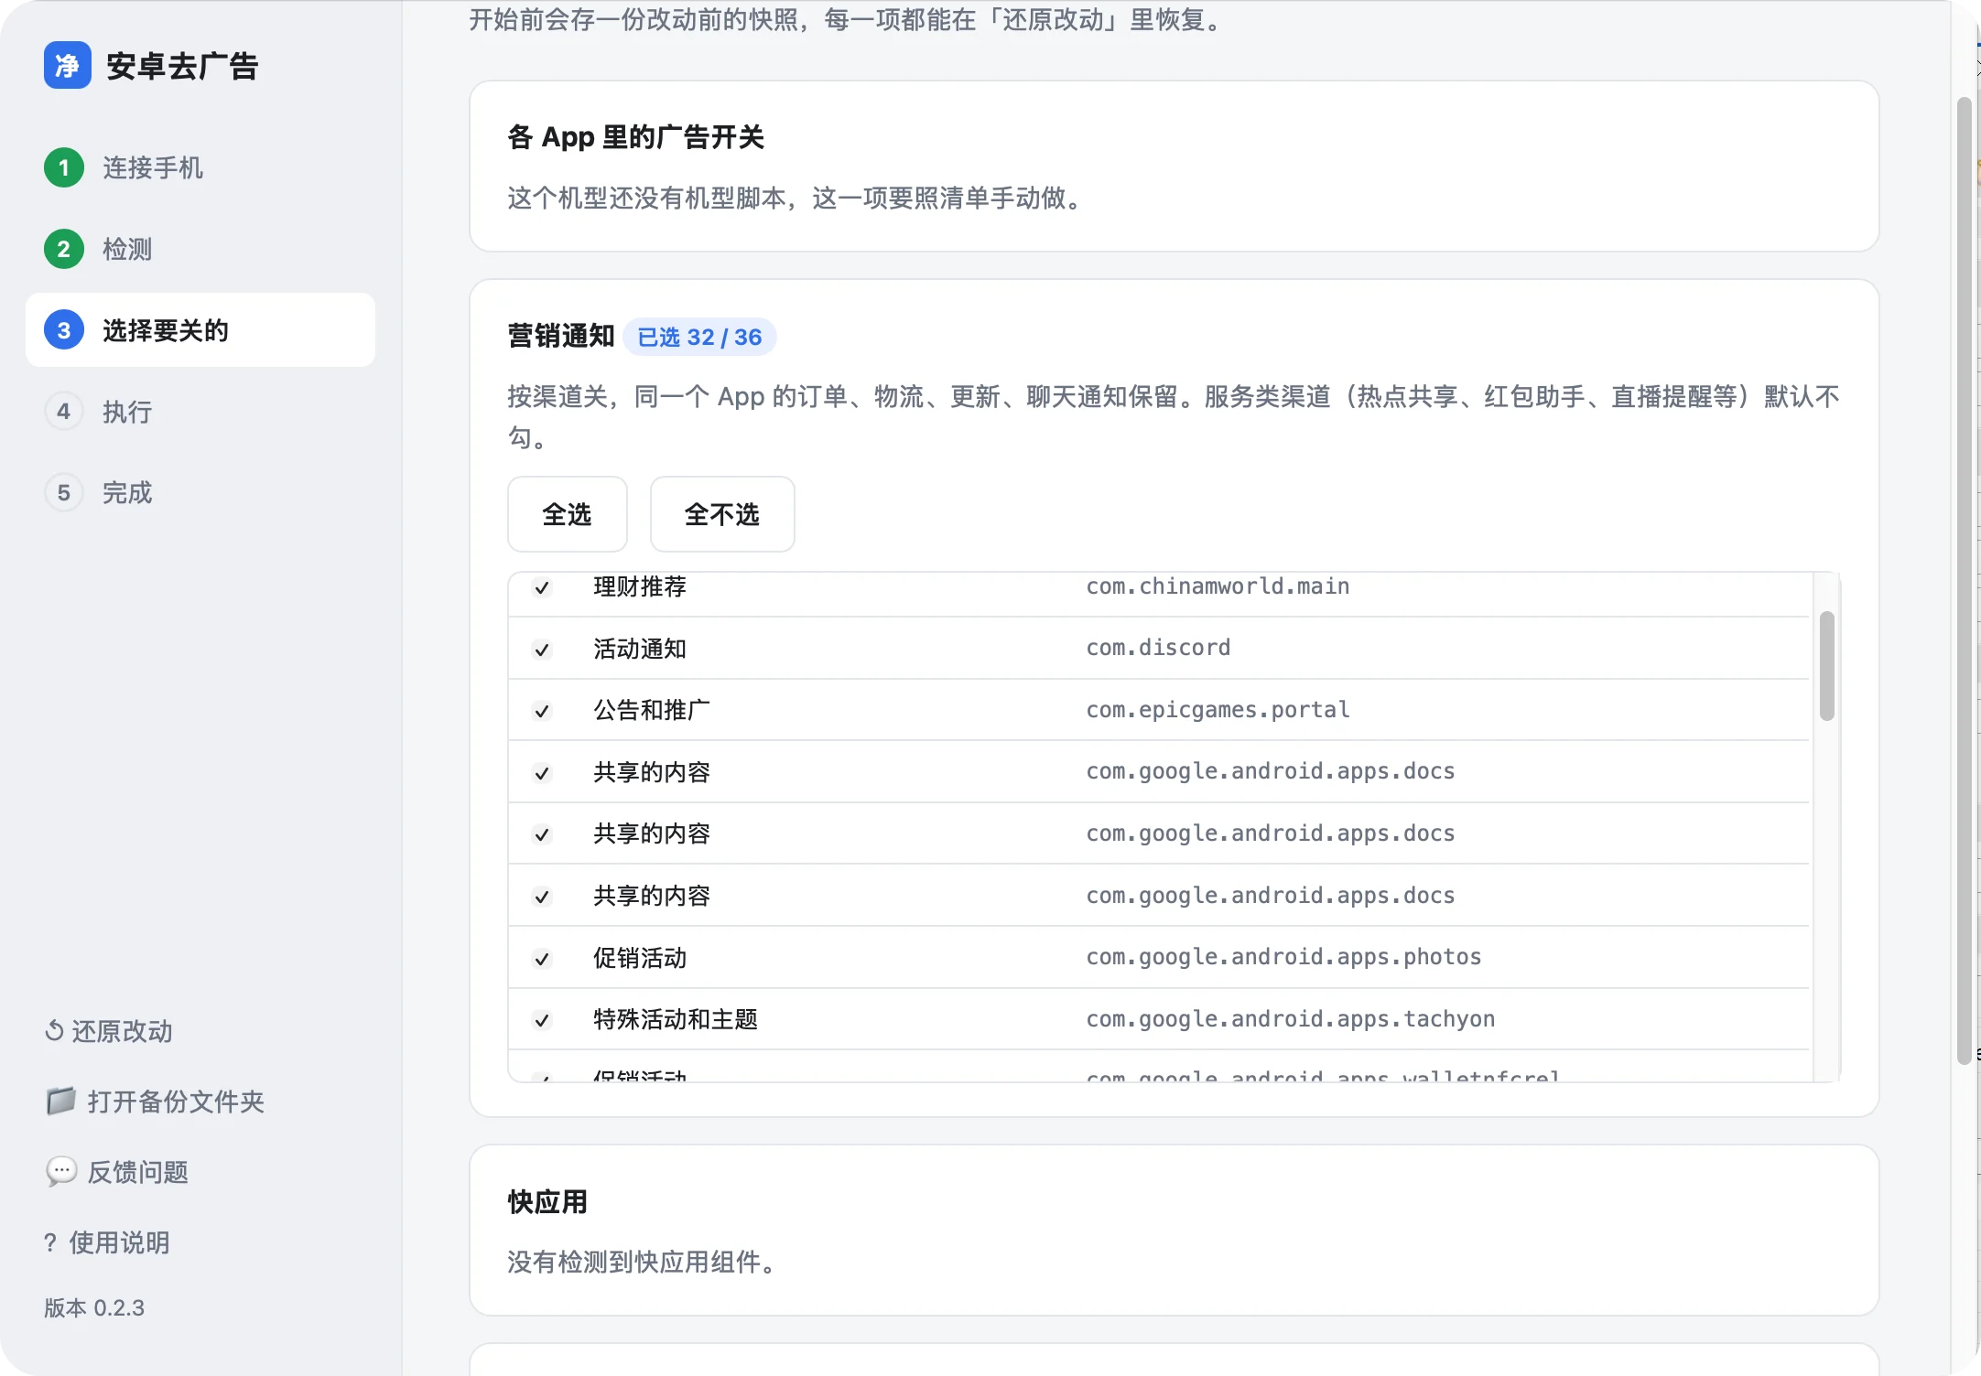The image size is (1981, 1376).
Task: Click the main page scrollbar
Action: click(x=1964, y=581)
